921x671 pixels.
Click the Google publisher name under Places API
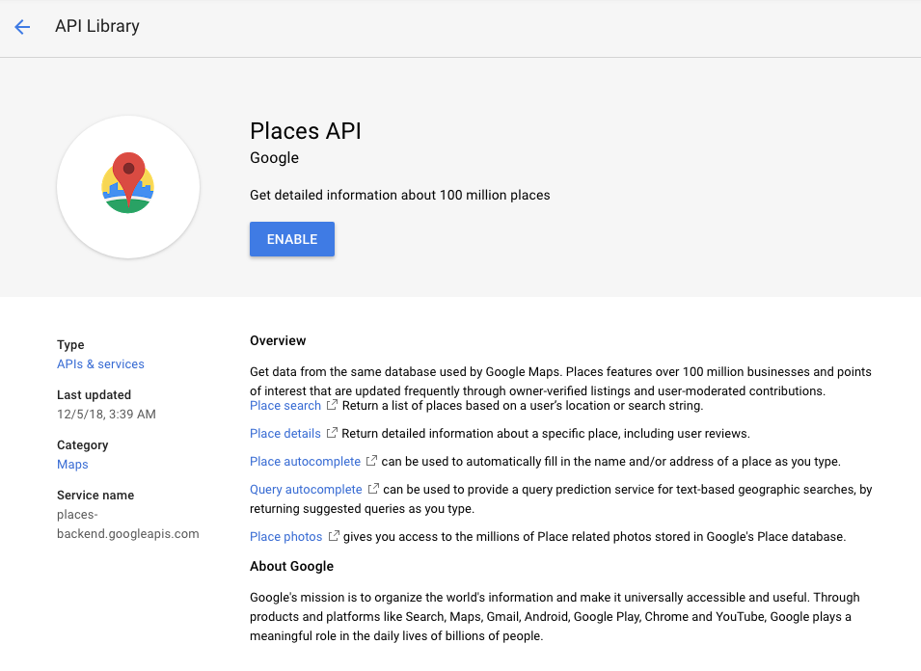pos(274,158)
